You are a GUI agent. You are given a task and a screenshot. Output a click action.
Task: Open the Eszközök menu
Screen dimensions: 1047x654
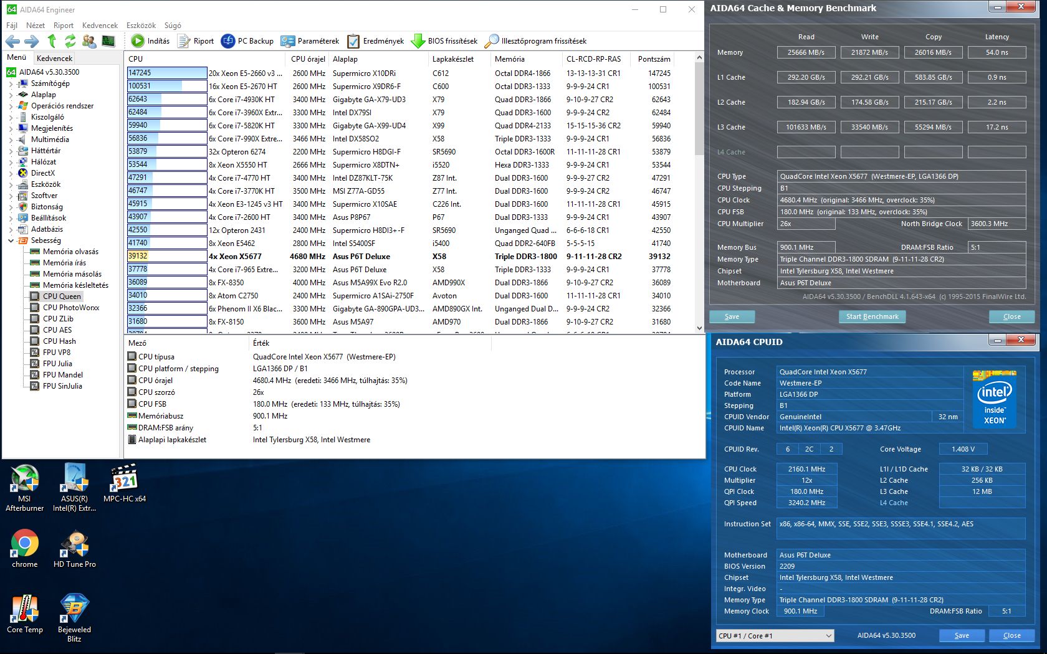141,26
